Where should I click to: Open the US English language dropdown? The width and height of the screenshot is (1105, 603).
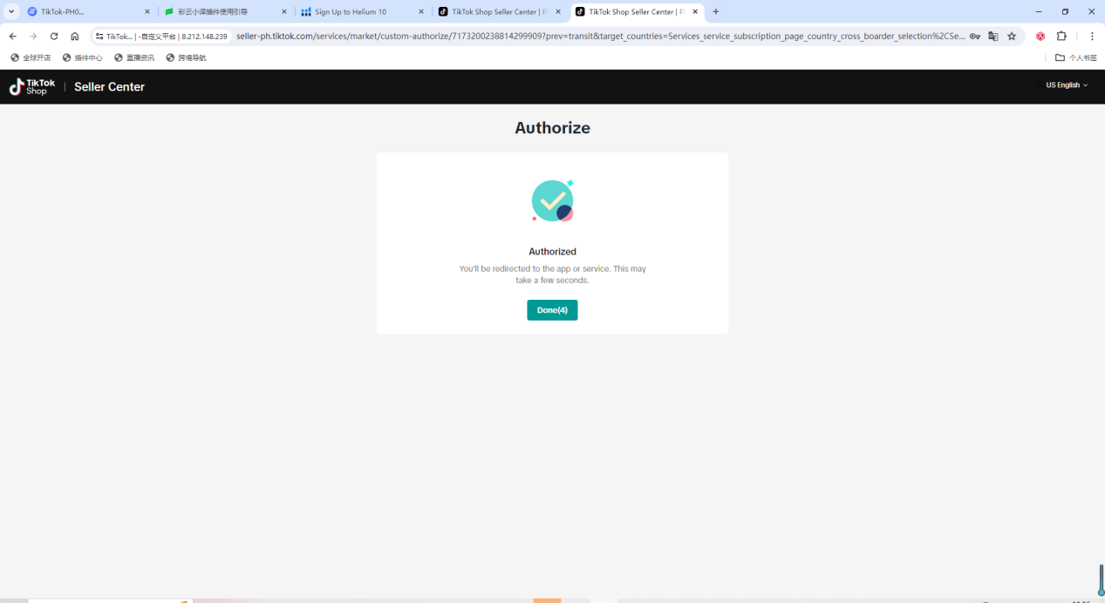(1067, 85)
